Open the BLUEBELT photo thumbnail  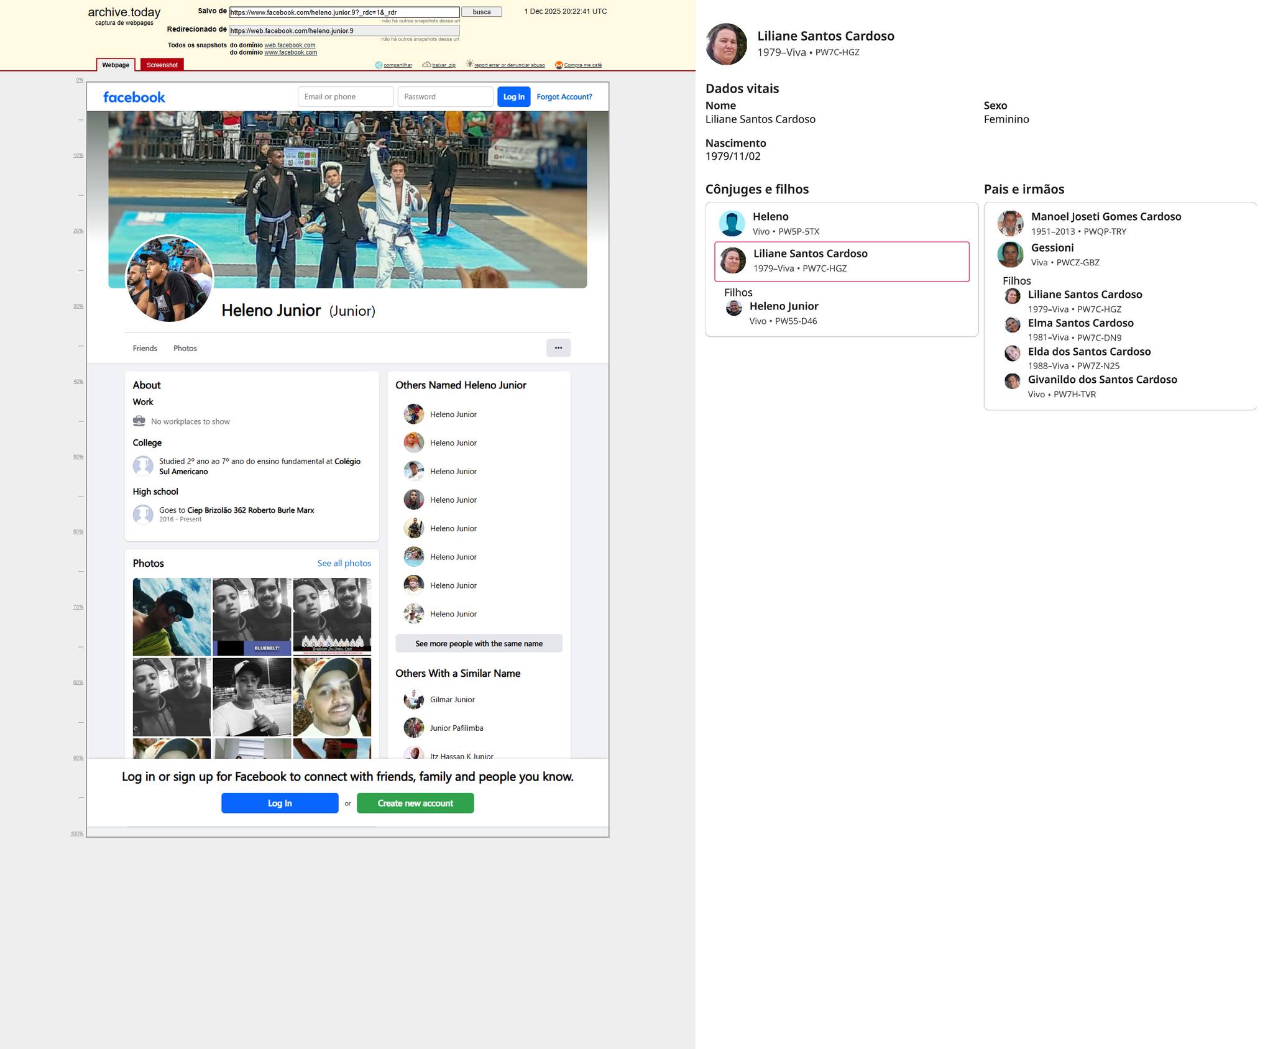[252, 617]
